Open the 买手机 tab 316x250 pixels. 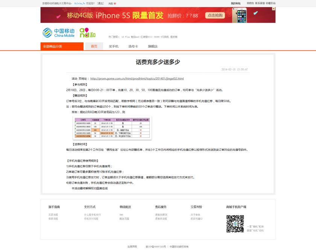pyautogui.click(x=114, y=46)
